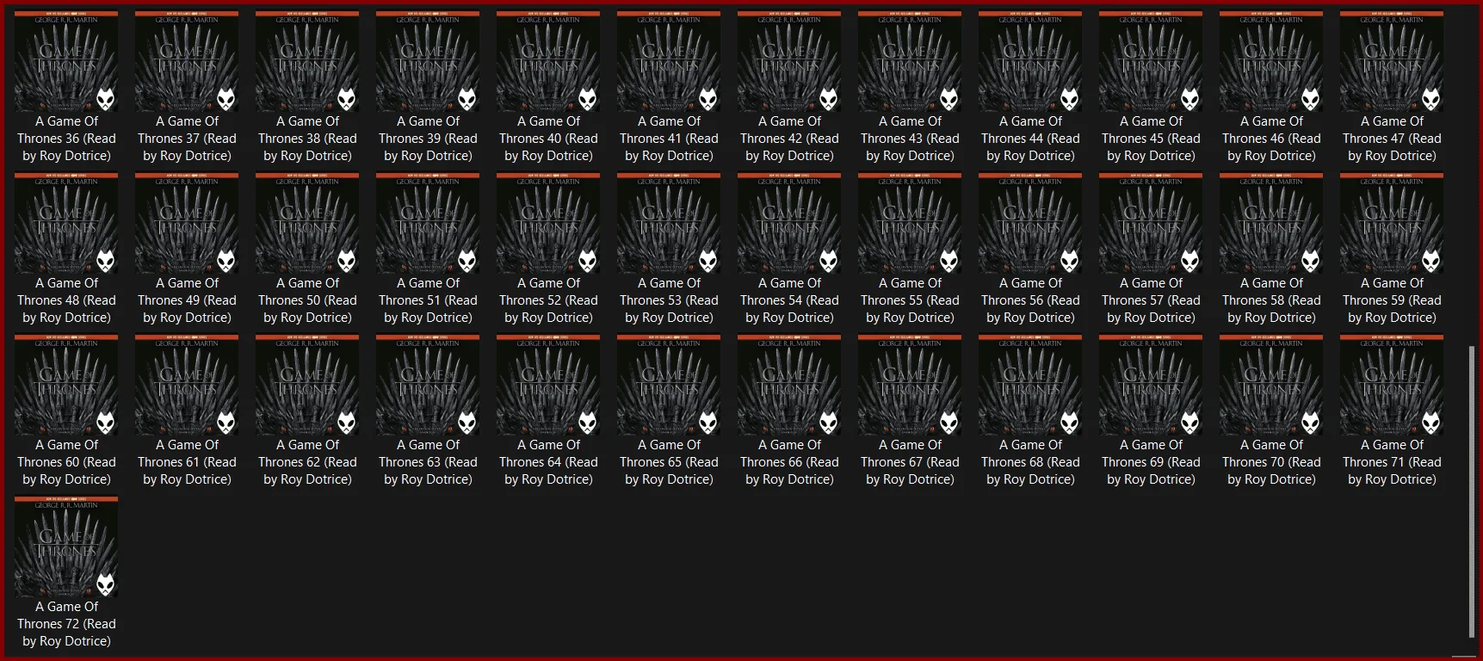Select file name 'A Game Of Thrones 61'

[187, 462]
